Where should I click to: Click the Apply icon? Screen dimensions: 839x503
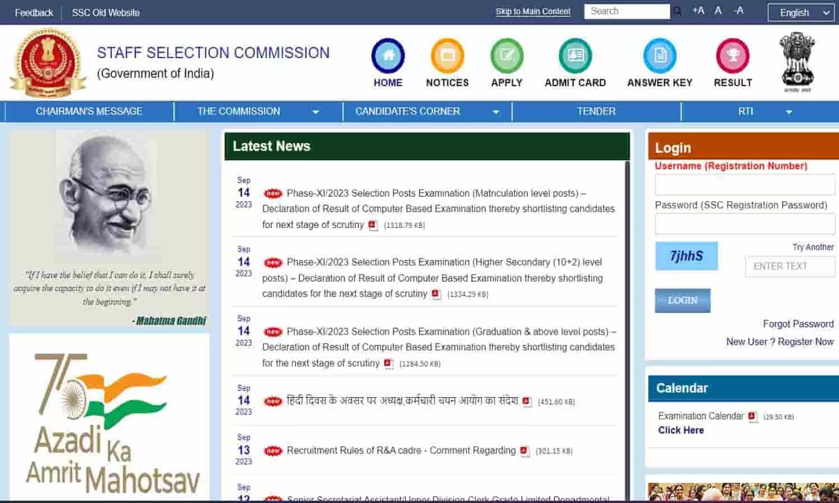[506, 56]
